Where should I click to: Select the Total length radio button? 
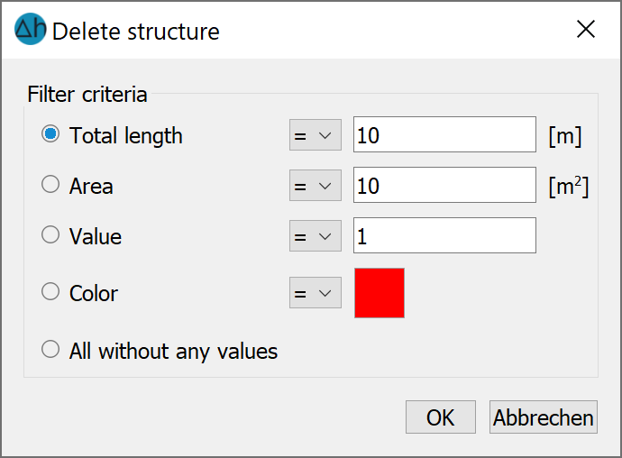(x=50, y=134)
